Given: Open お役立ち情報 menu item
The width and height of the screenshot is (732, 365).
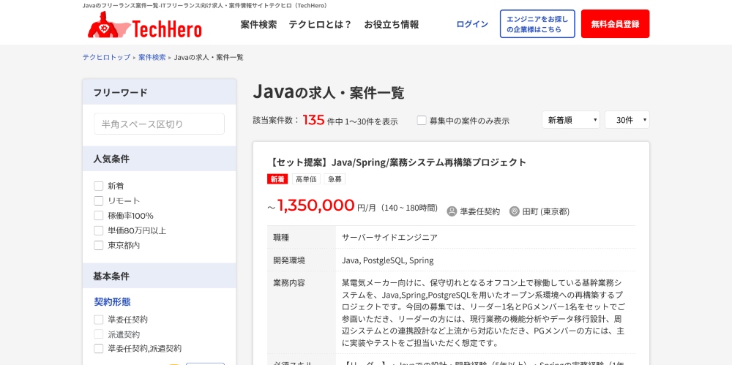Looking at the screenshot, I should (x=391, y=25).
